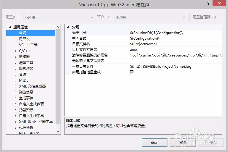Click the tree panel scrollbar thumb
The image size is (228, 152).
tap(58, 77)
